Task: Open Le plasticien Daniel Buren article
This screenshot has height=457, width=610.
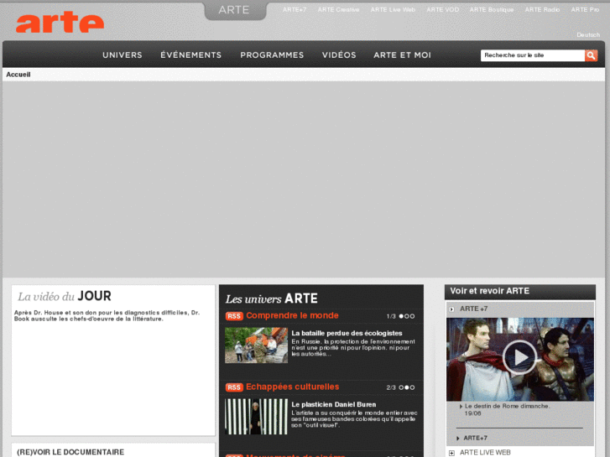Action: (334, 404)
